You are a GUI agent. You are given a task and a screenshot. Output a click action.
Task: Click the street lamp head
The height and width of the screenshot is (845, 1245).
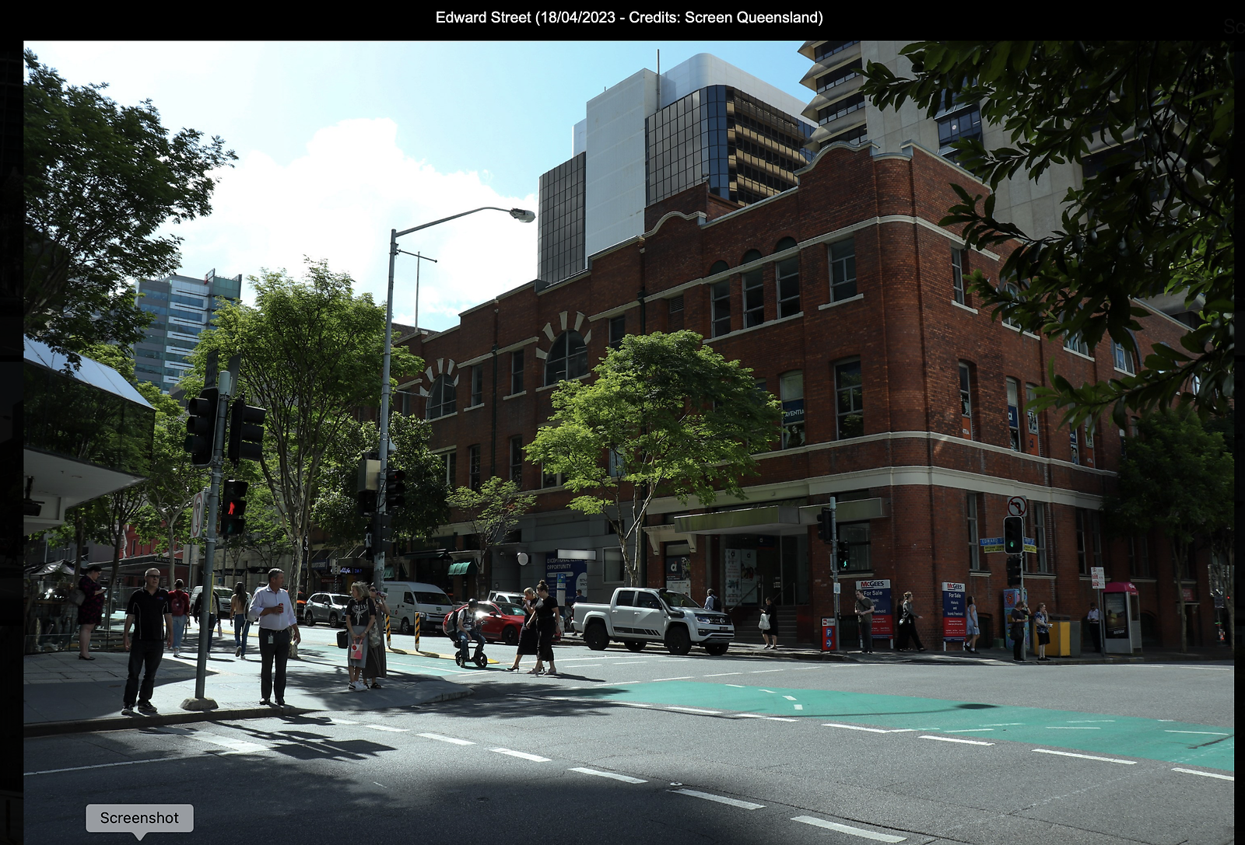click(521, 215)
